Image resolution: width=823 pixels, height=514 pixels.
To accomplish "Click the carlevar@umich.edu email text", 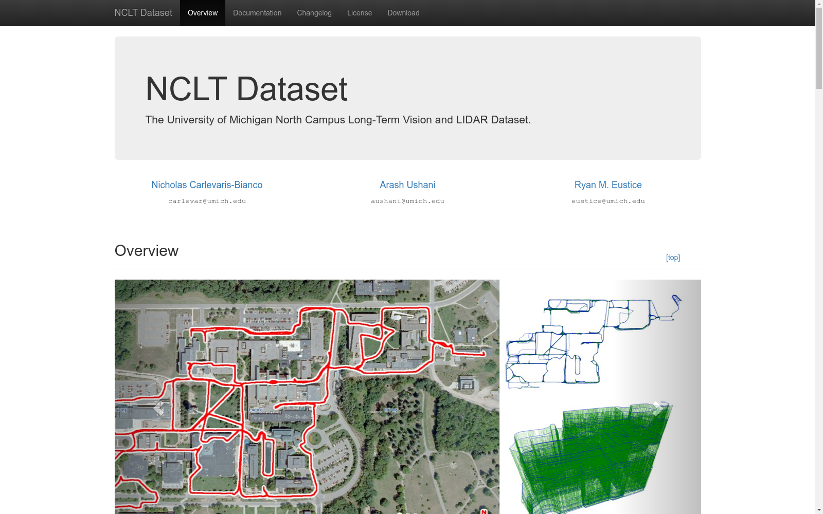I will click(x=207, y=201).
